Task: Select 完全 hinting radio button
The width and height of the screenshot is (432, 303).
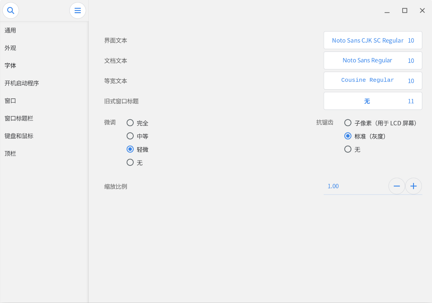Action: (130, 123)
